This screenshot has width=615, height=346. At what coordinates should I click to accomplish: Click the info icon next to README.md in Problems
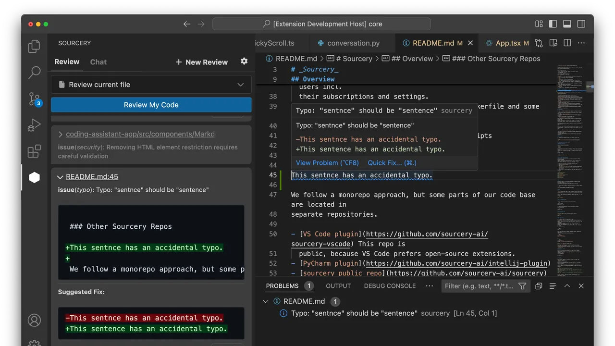(x=277, y=301)
